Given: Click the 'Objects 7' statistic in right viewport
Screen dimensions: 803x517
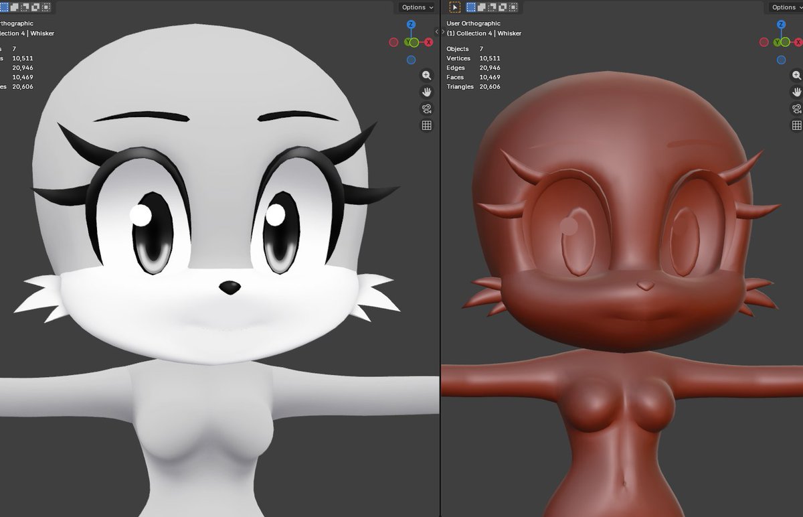Looking at the screenshot, I should (x=464, y=49).
